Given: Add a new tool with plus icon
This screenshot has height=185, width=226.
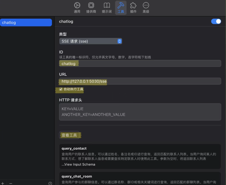Looking at the screenshot, I should click(x=3, y=183).
